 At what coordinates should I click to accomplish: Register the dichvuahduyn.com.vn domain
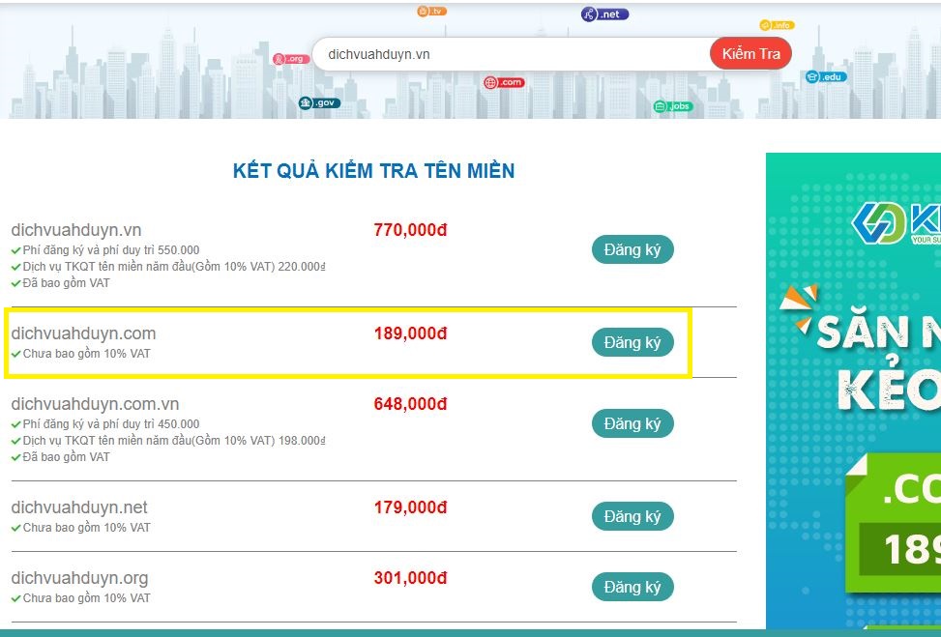click(632, 423)
